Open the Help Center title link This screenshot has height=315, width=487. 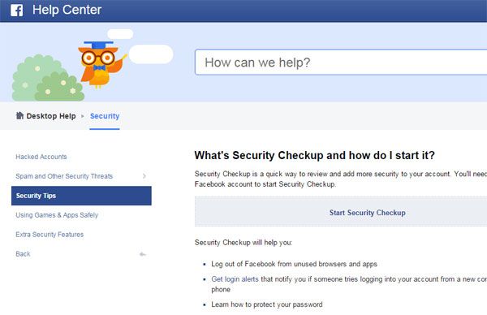point(67,10)
